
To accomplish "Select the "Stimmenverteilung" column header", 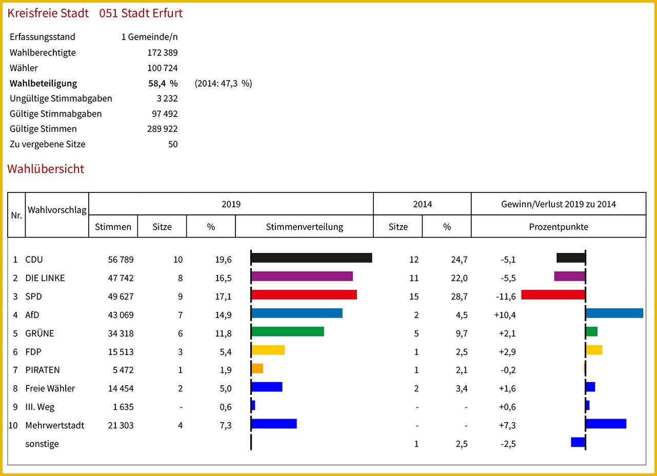I will (x=305, y=227).
